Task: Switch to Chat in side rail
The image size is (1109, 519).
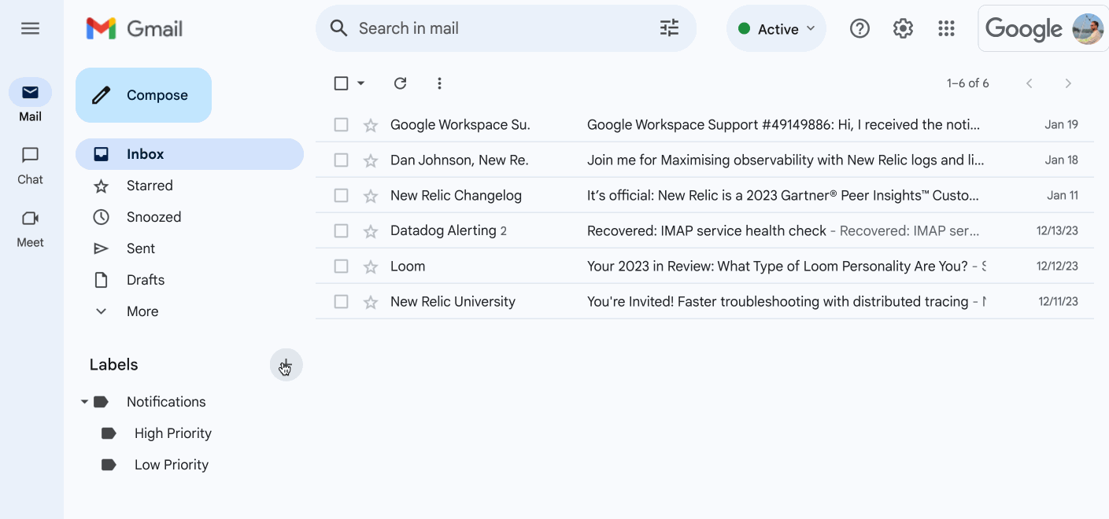Action: coord(30,165)
